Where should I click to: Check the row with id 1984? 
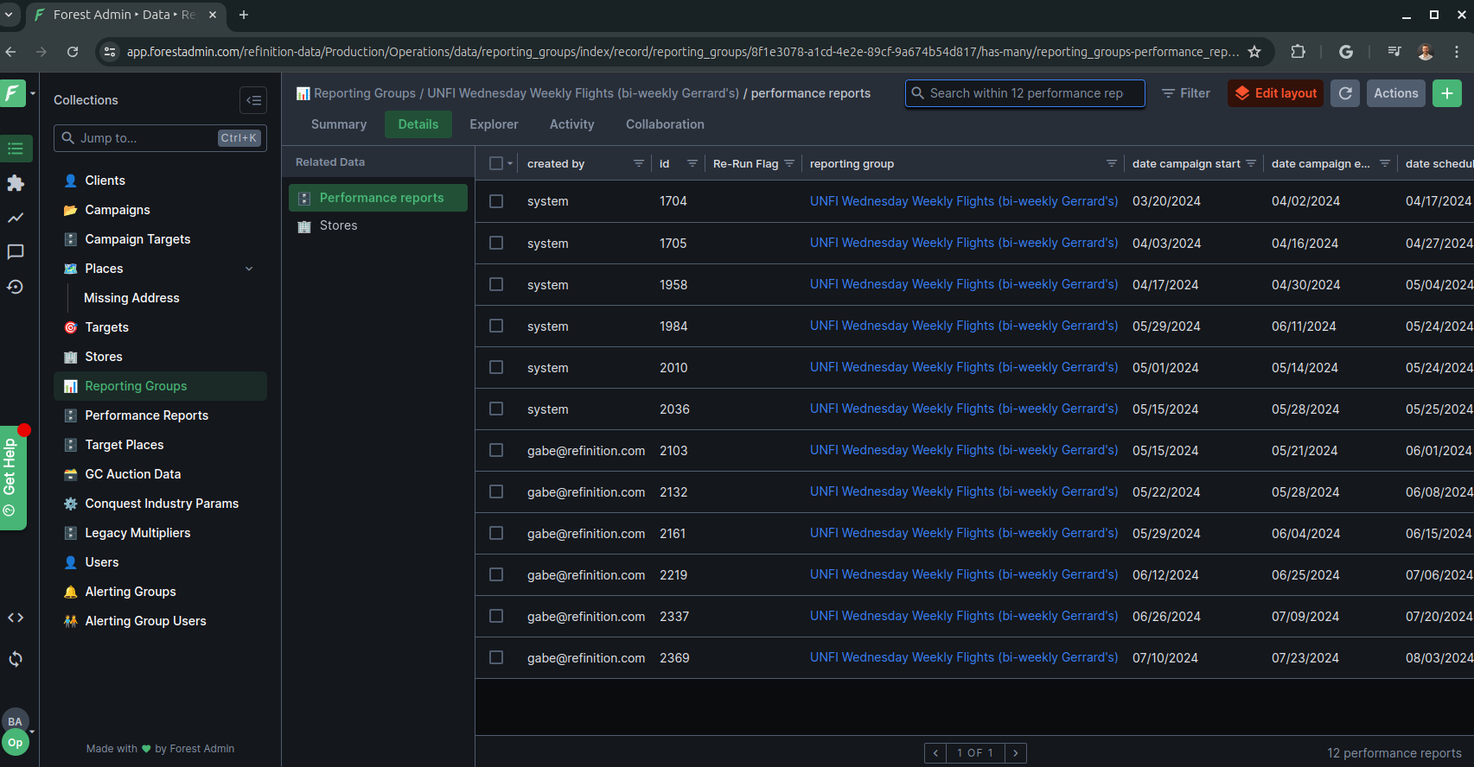click(496, 326)
